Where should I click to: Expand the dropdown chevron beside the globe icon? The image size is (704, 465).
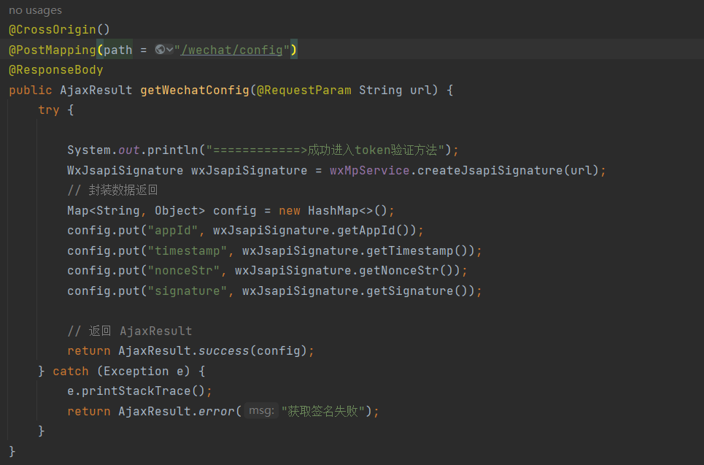170,50
